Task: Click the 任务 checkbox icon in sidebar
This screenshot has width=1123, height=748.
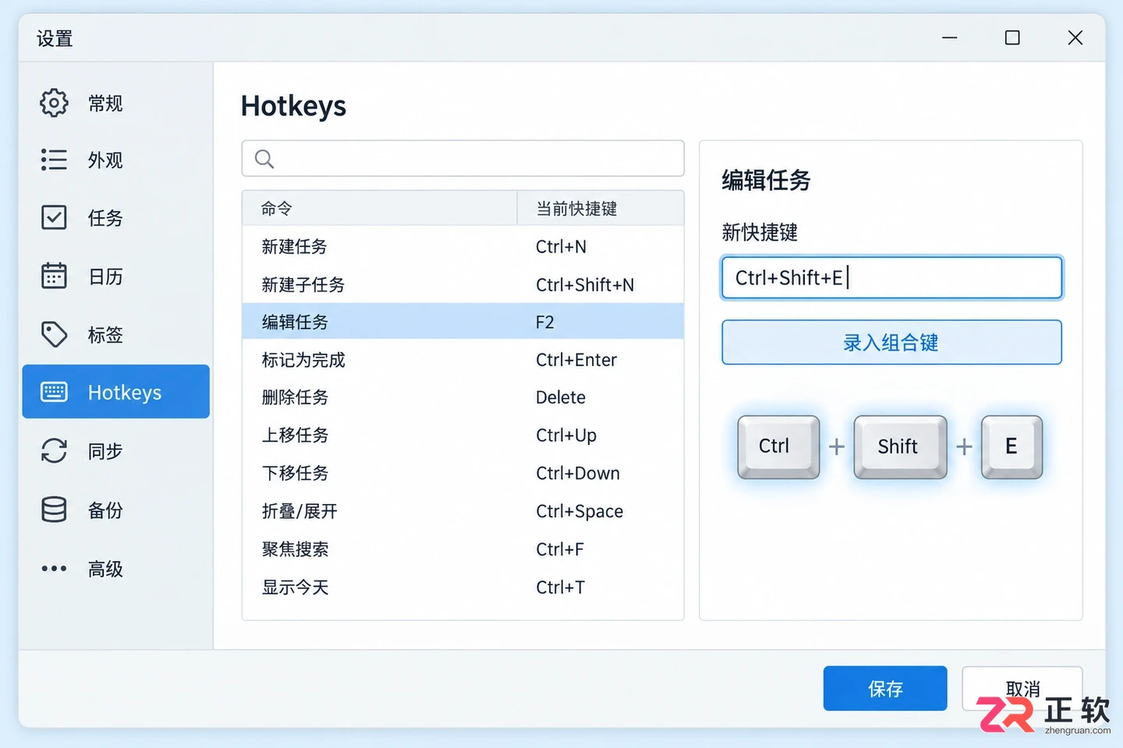Action: (54, 217)
